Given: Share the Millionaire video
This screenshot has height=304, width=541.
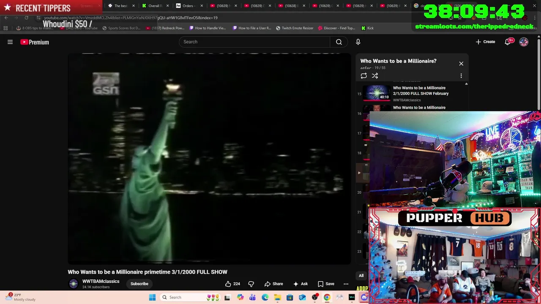Looking at the screenshot, I should tap(273, 284).
